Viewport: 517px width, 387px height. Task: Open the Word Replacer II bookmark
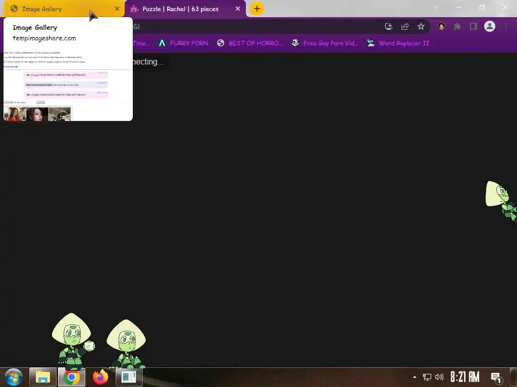tap(398, 43)
